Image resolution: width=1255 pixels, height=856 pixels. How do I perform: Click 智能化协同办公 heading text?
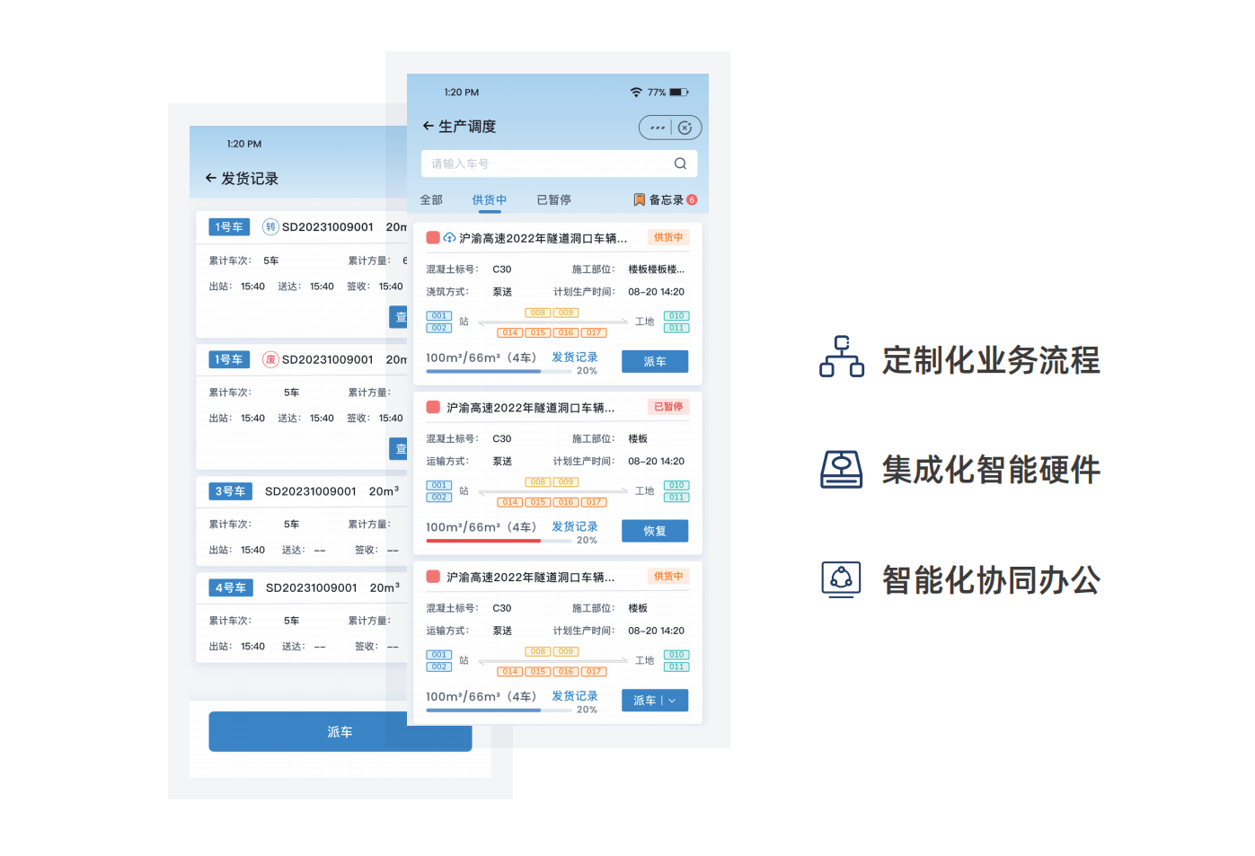tap(991, 580)
